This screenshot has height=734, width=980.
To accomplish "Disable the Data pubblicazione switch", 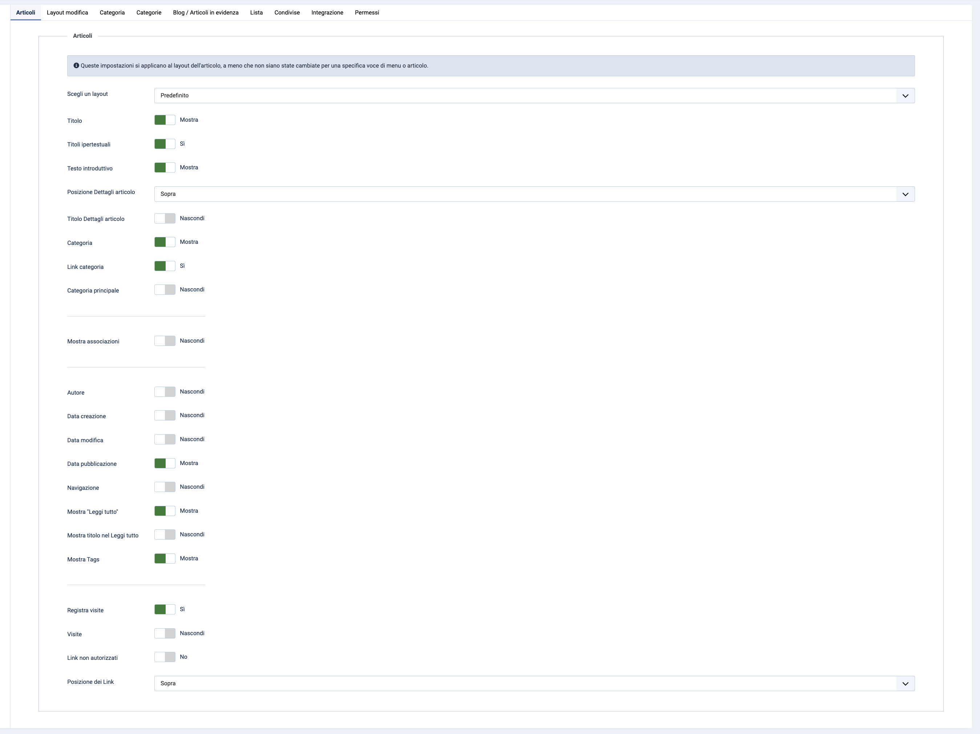I will (x=165, y=463).
